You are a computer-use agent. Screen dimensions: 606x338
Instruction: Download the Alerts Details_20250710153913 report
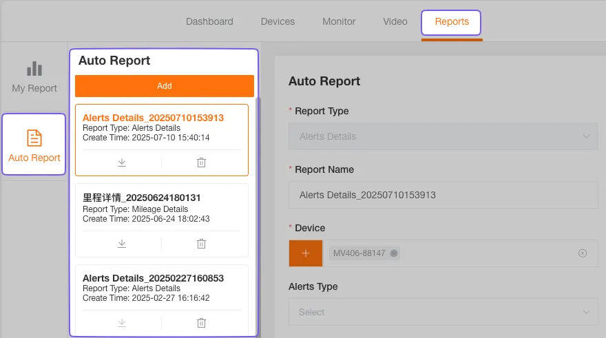(122, 162)
